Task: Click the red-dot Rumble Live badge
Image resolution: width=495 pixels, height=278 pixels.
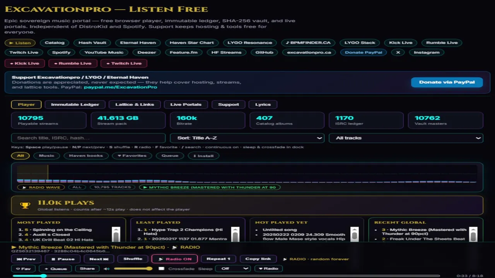Action: click(x=72, y=63)
